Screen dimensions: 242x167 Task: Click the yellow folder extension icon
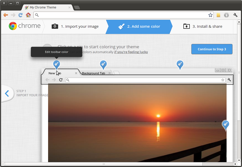point(218,15)
